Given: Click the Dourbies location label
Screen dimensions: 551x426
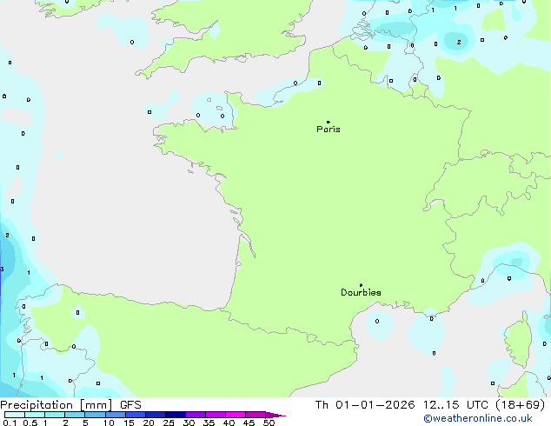Looking at the screenshot, I should coord(361,292).
